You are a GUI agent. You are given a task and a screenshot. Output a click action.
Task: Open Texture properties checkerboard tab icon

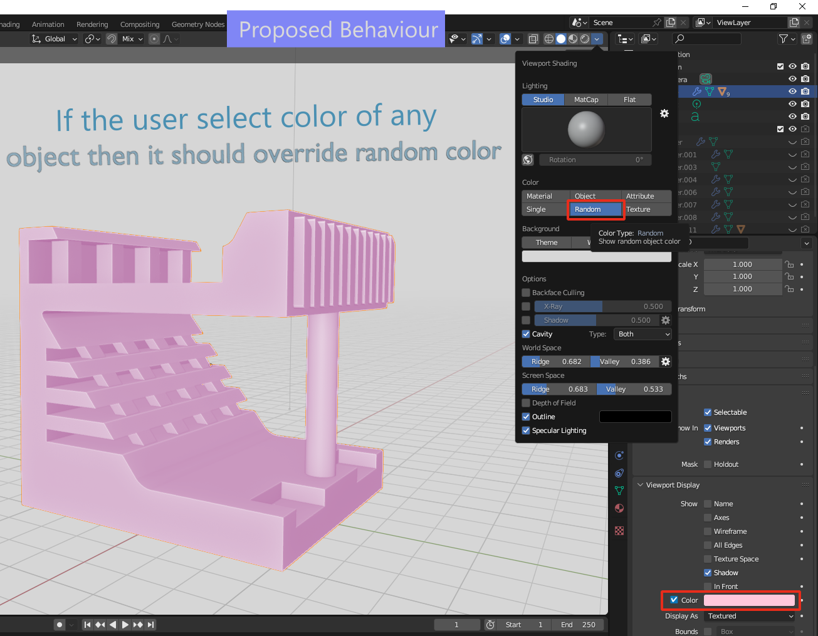coord(619,531)
